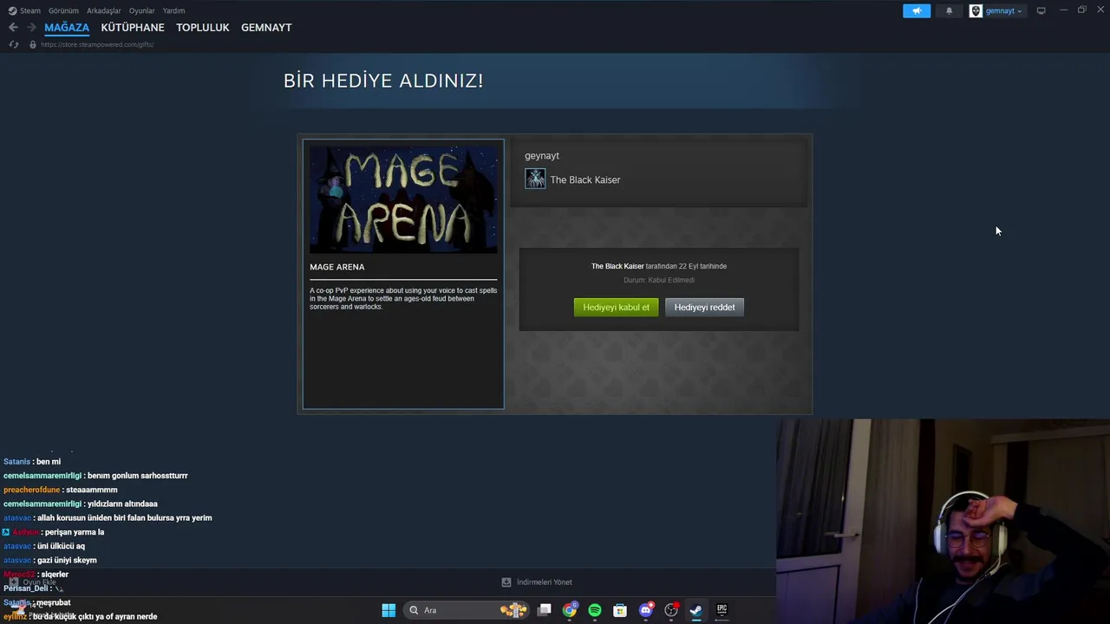
Task: Click the BİR HEDİYE ALDINIZ! heading
Action: (x=383, y=81)
